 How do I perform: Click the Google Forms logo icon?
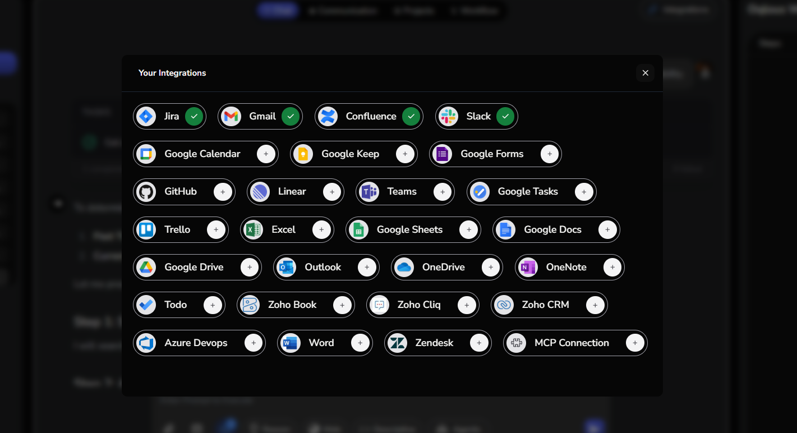click(x=442, y=154)
